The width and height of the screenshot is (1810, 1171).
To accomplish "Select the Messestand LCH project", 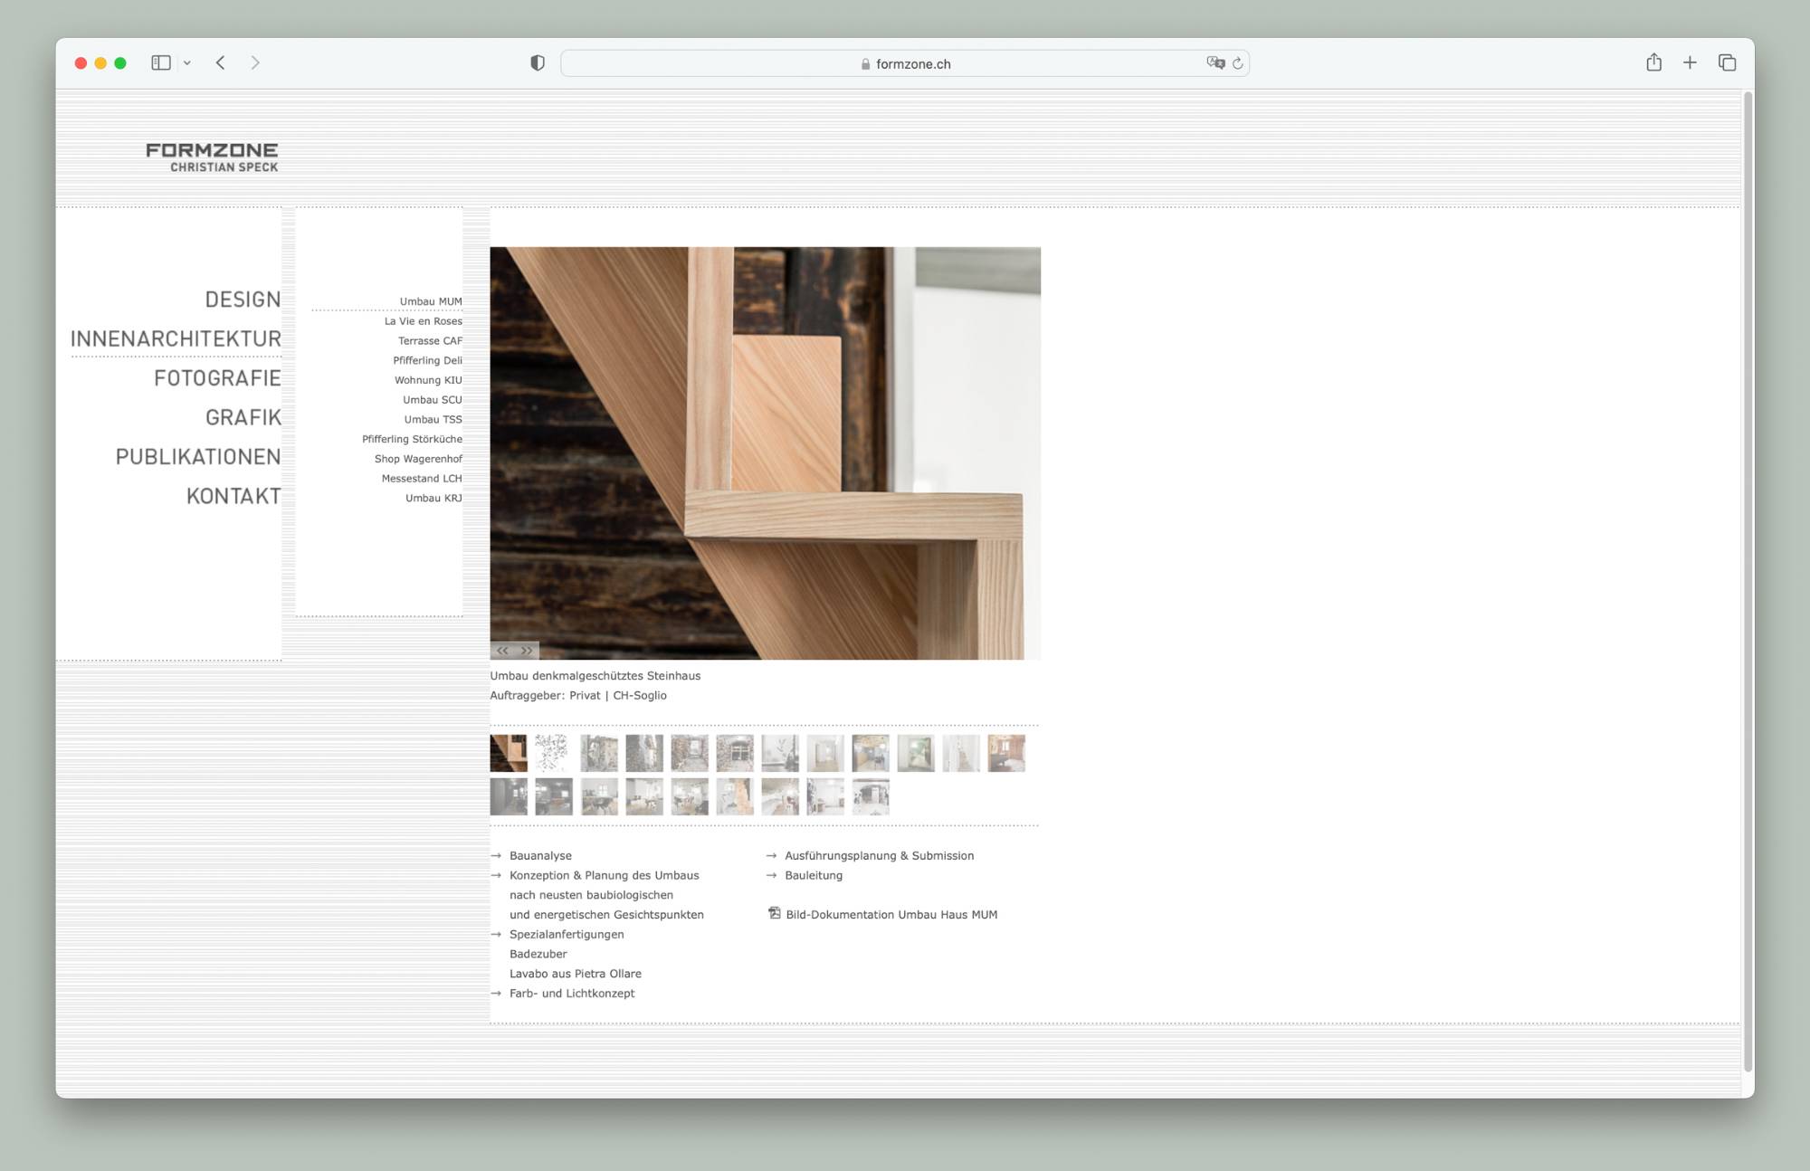I will (x=422, y=479).
